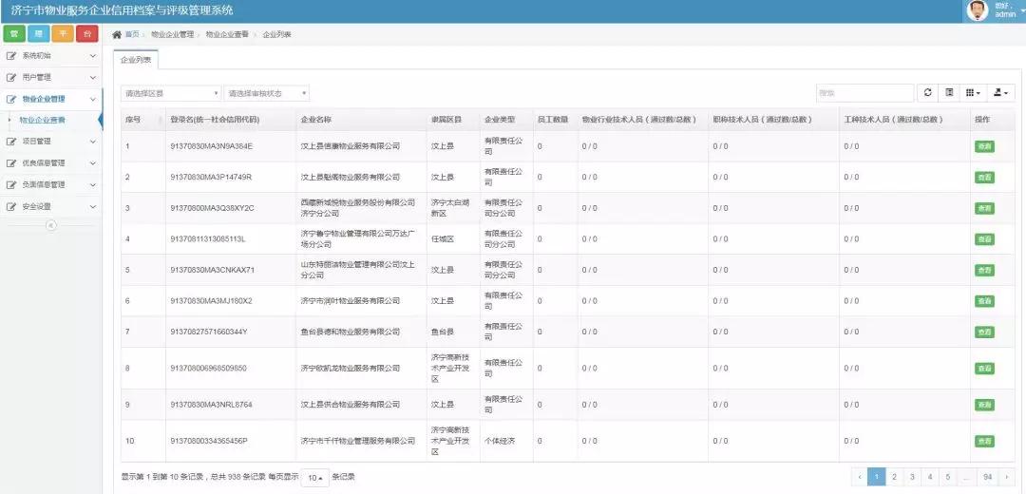
Task: Click the edit icon beside 项目管理
Action: (10, 142)
